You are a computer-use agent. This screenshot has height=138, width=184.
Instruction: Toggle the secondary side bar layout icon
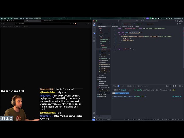[182, 21]
